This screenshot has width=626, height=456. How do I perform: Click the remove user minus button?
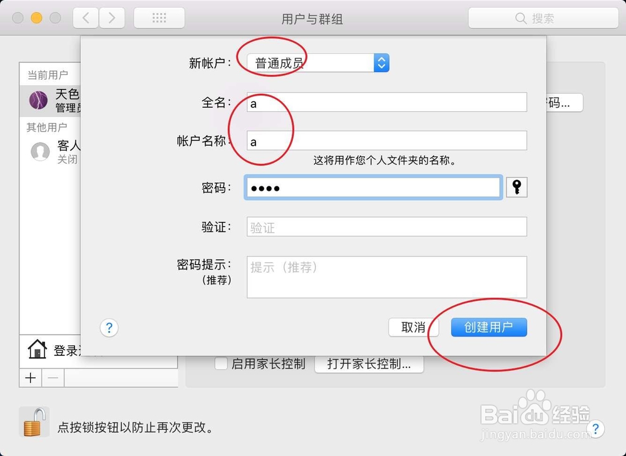pyautogui.click(x=53, y=378)
